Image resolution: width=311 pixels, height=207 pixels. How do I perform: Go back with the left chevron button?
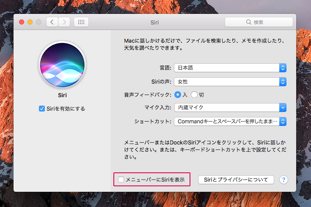(x=52, y=22)
